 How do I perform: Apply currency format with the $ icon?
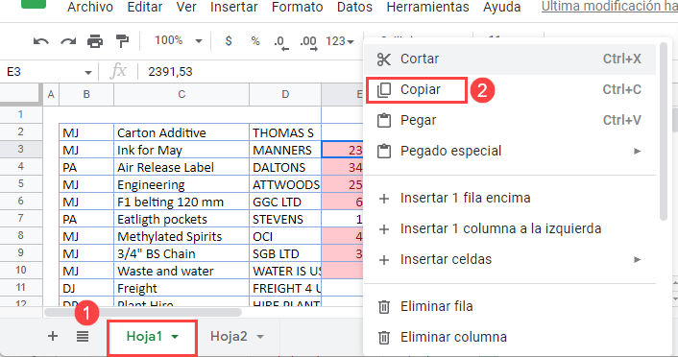click(x=229, y=41)
